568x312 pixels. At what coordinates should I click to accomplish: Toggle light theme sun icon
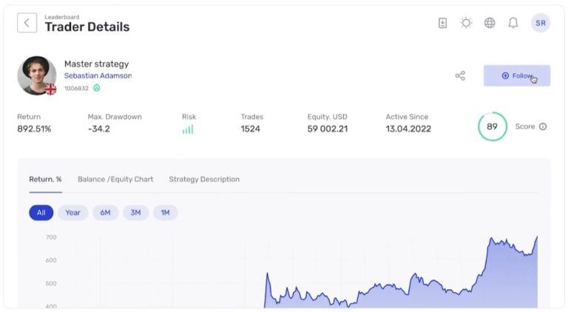point(466,23)
